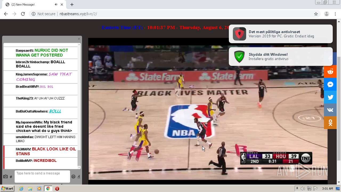Screen dimensions: 341x192
Task: Click umoklmfao username in chat
Action: click(25, 137)
